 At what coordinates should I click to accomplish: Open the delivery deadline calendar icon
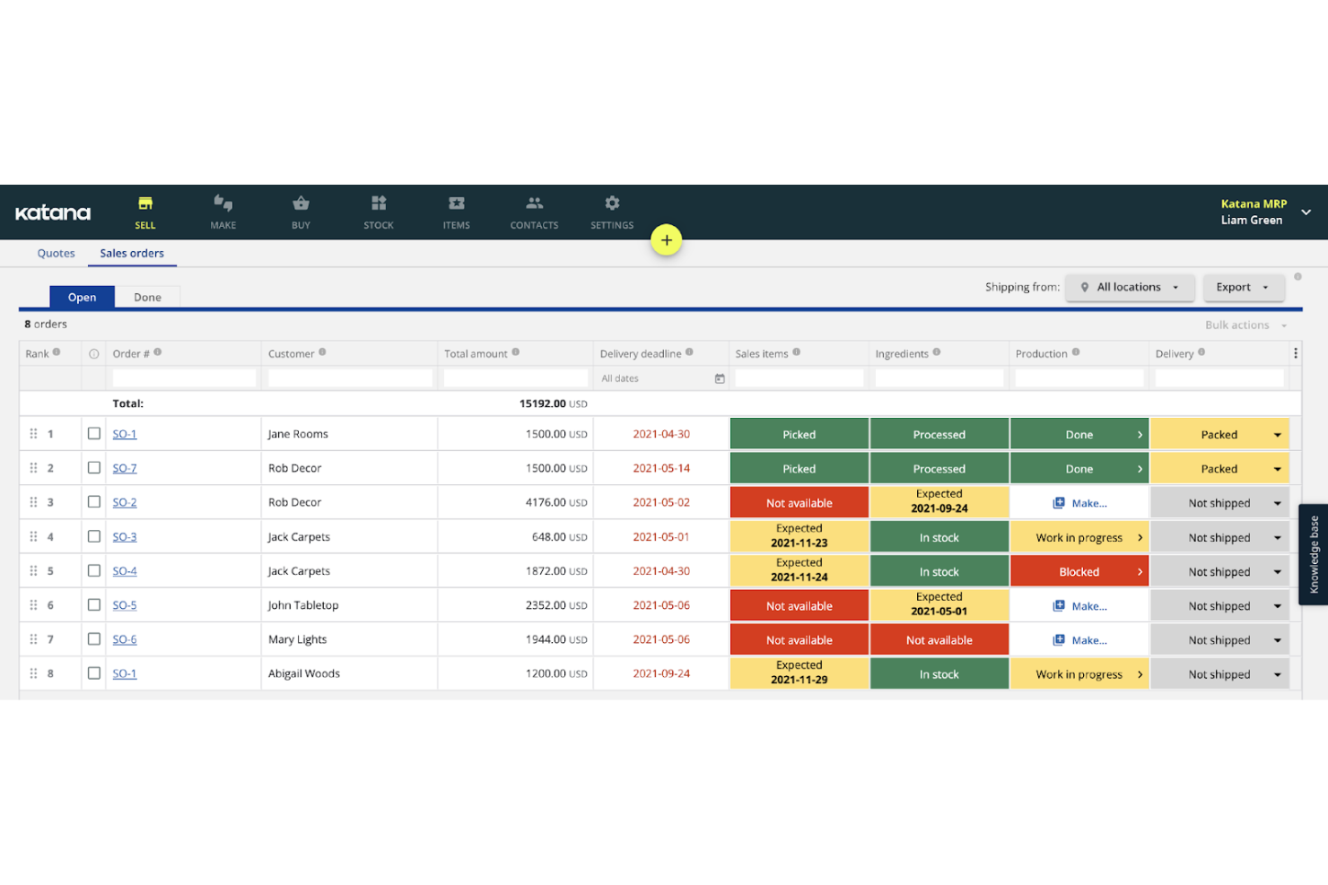click(x=719, y=379)
